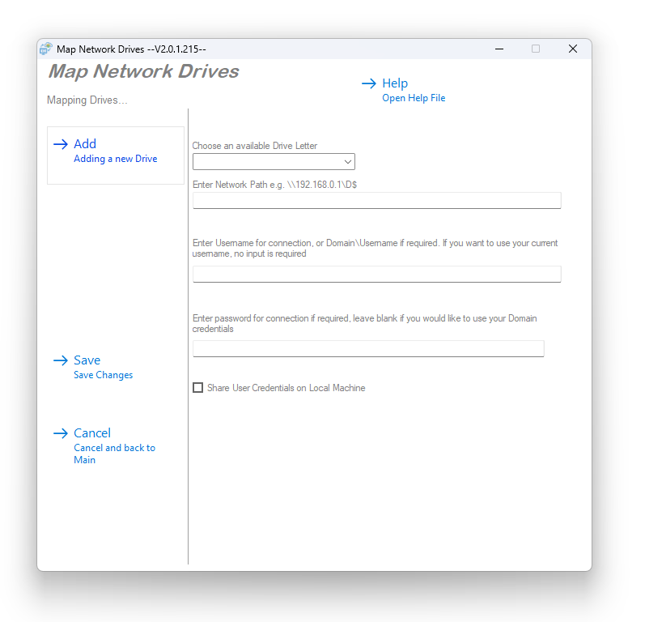
Task: Click the Help heading text
Action: point(395,83)
